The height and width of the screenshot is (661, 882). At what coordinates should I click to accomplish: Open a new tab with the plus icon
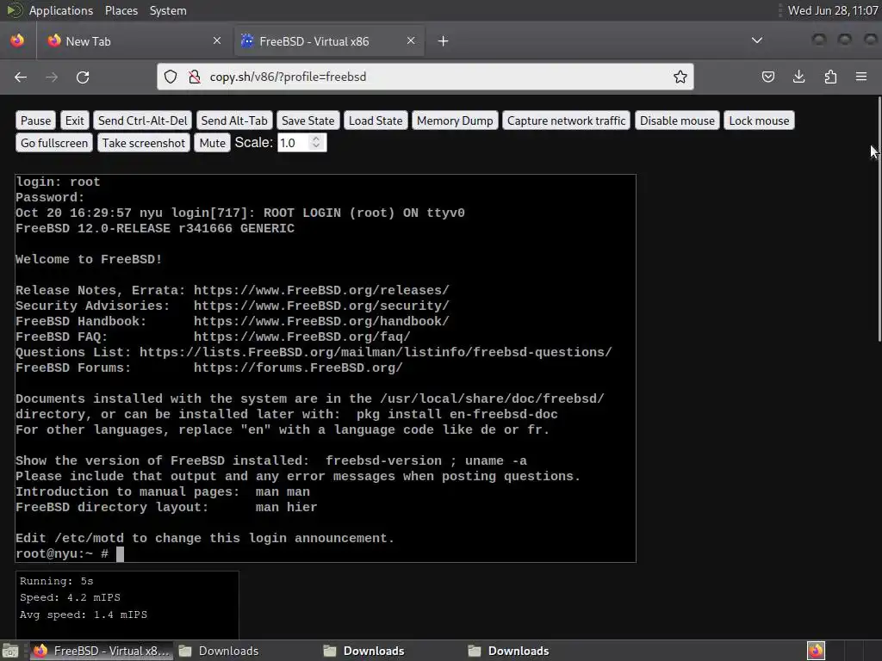tap(444, 41)
